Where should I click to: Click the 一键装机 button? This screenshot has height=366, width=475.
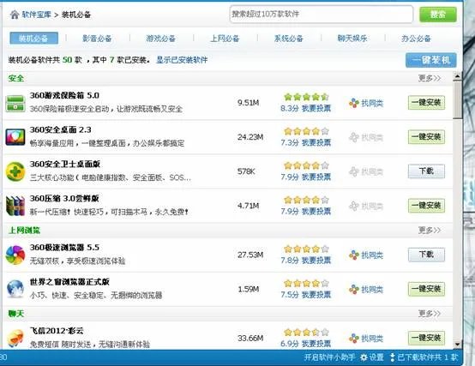[x=430, y=60]
